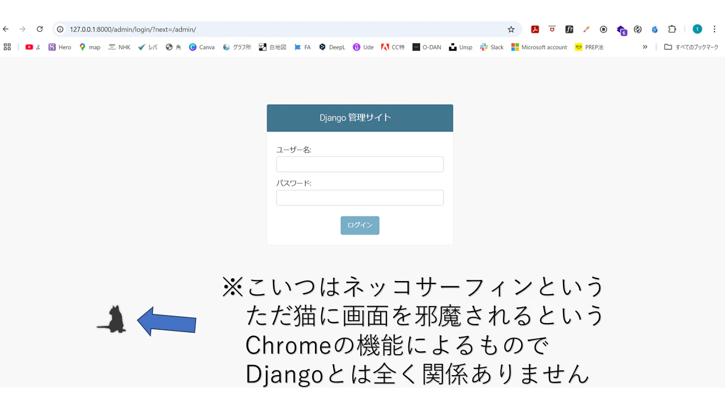
Task: Open the DeepL bookmark
Action: point(332,47)
